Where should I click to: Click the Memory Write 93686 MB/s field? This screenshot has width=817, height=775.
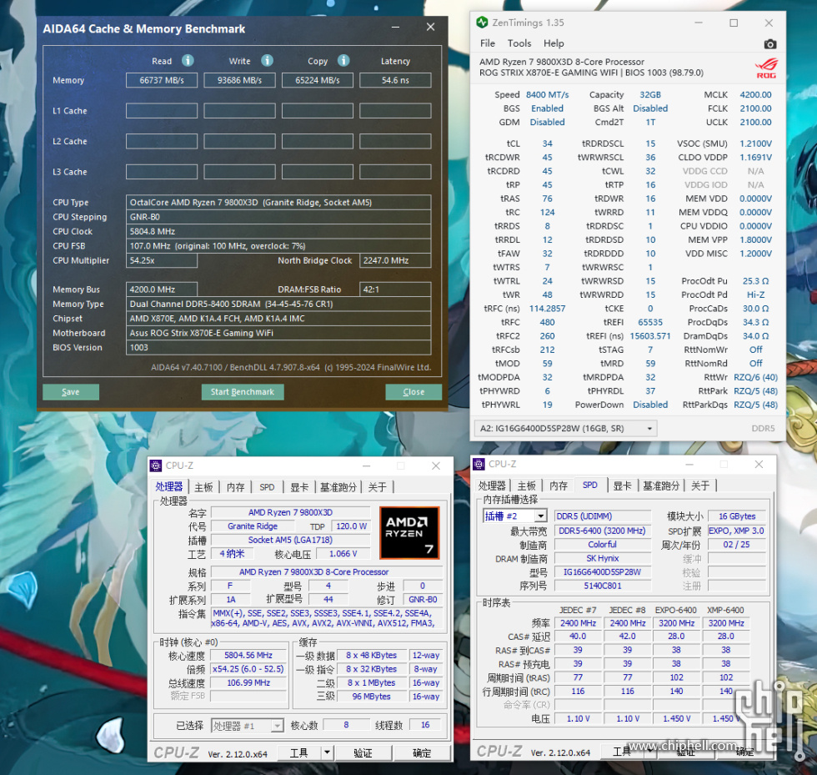pyautogui.click(x=240, y=80)
